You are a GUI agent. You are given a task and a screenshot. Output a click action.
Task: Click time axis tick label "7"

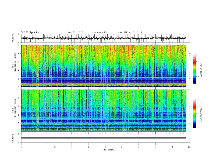pos(139,147)
